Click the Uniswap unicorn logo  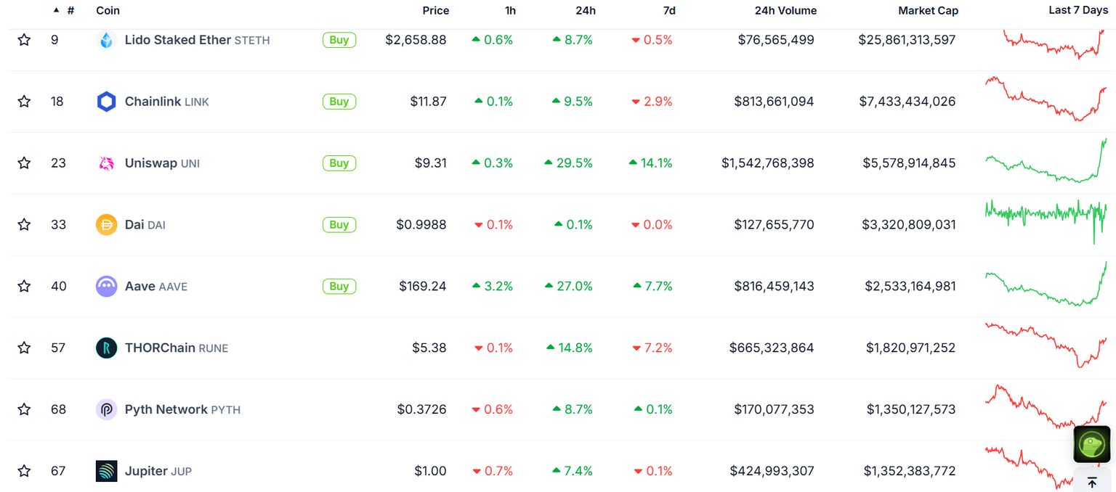click(x=106, y=163)
